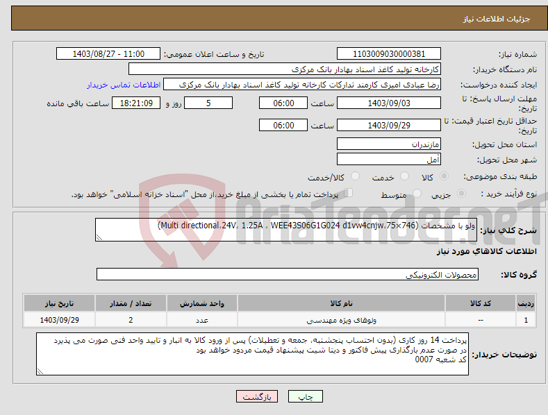
Task: Click the تاریخ نیاز column header
Action: point(59,303)
